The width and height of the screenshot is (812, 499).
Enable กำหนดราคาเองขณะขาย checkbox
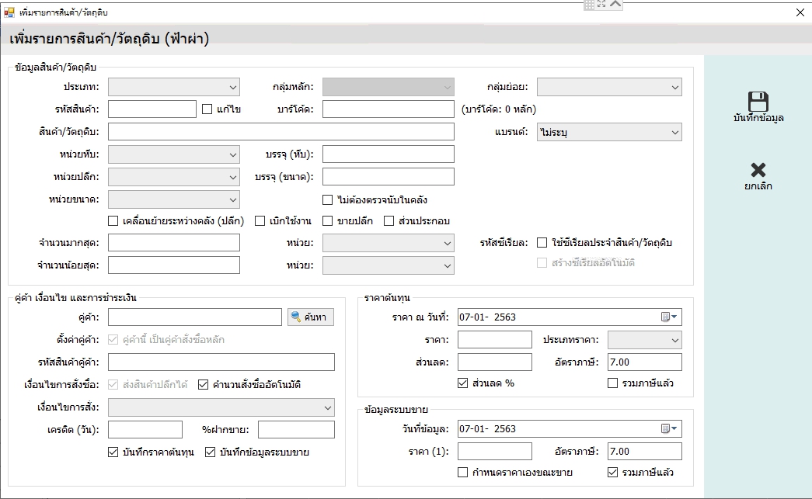(x=463, y=472)
